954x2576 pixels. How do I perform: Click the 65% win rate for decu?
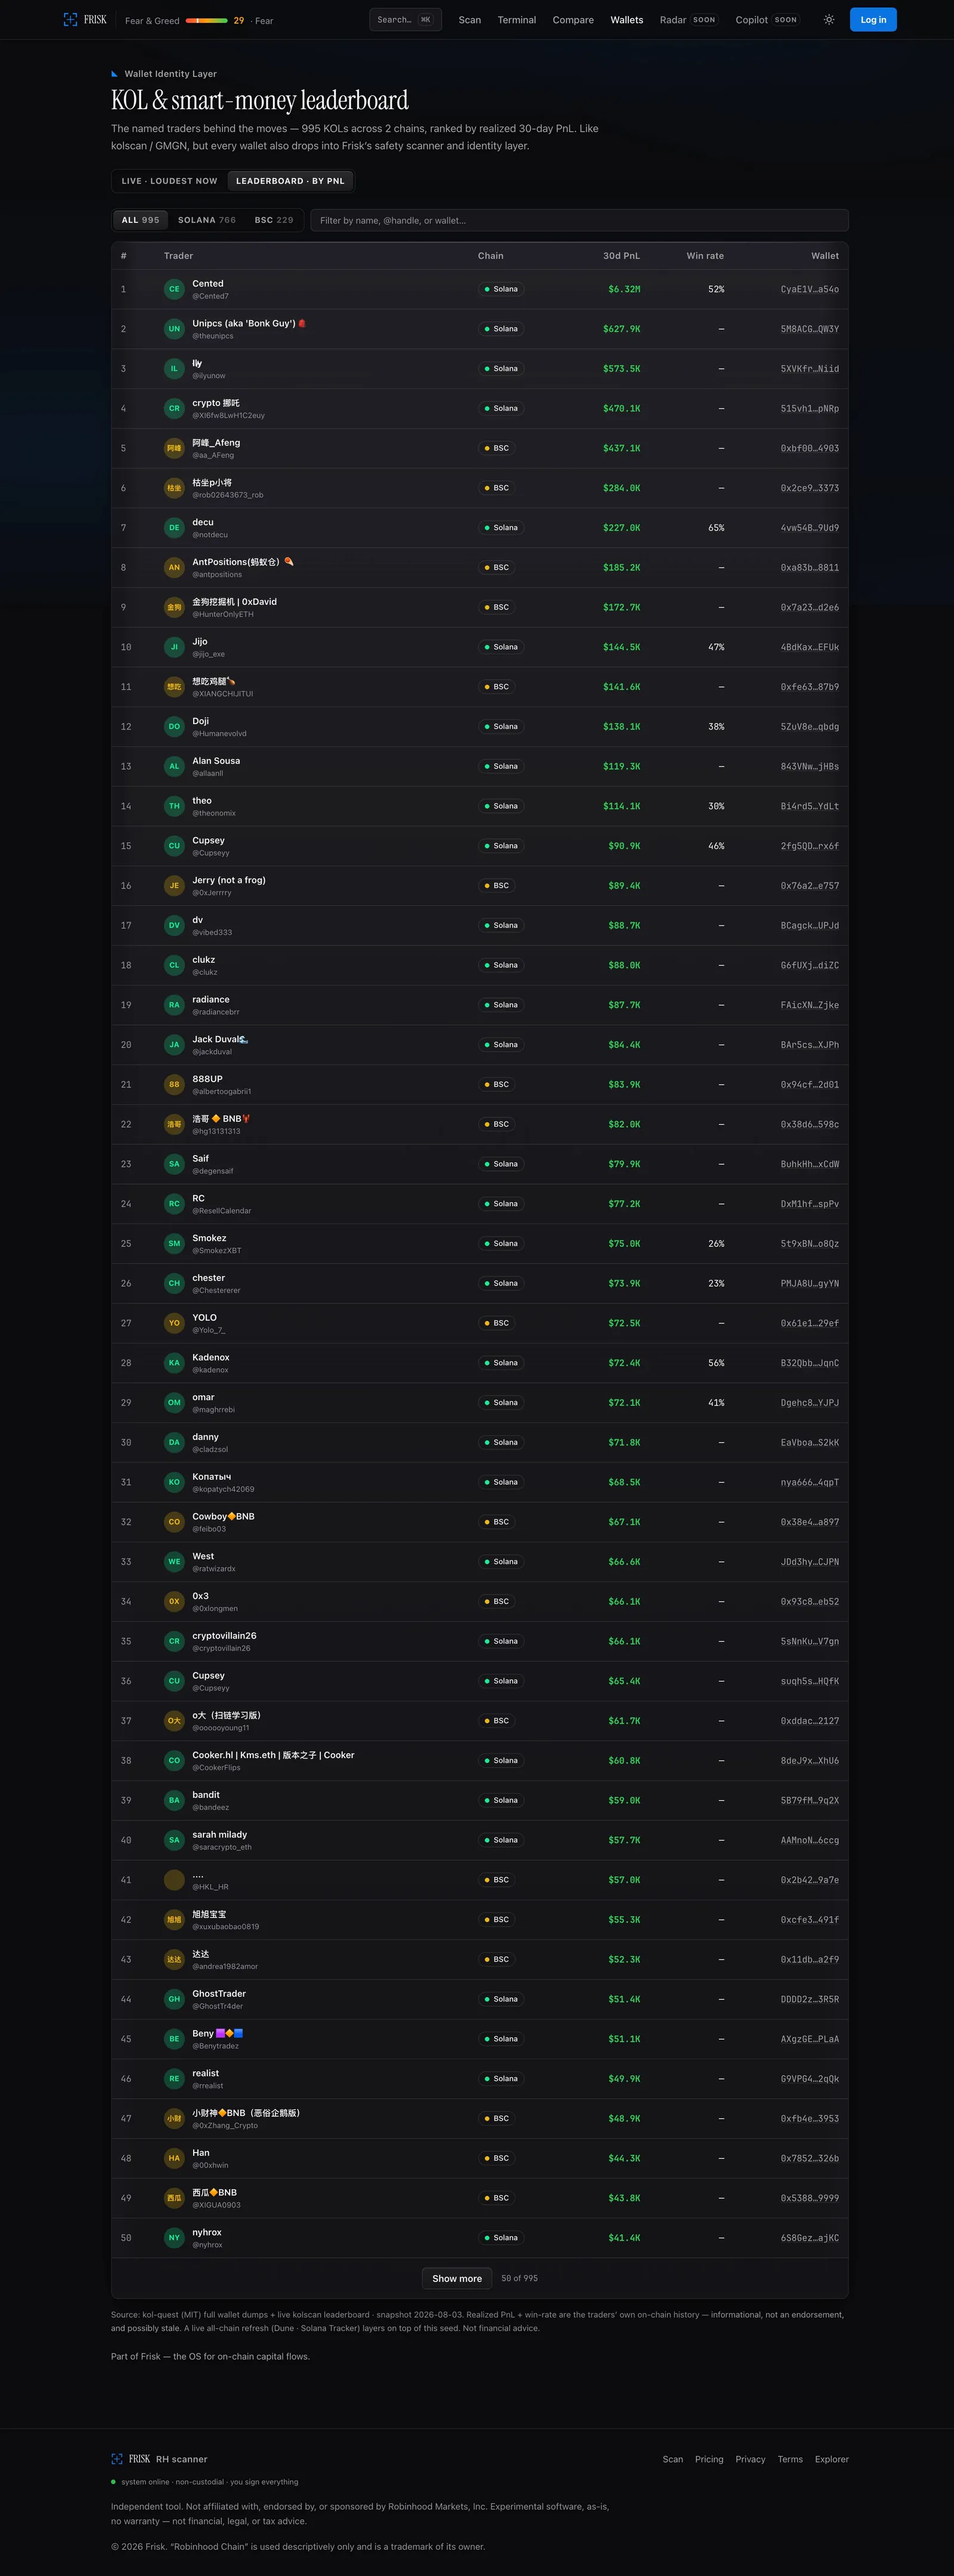point(716,528)
